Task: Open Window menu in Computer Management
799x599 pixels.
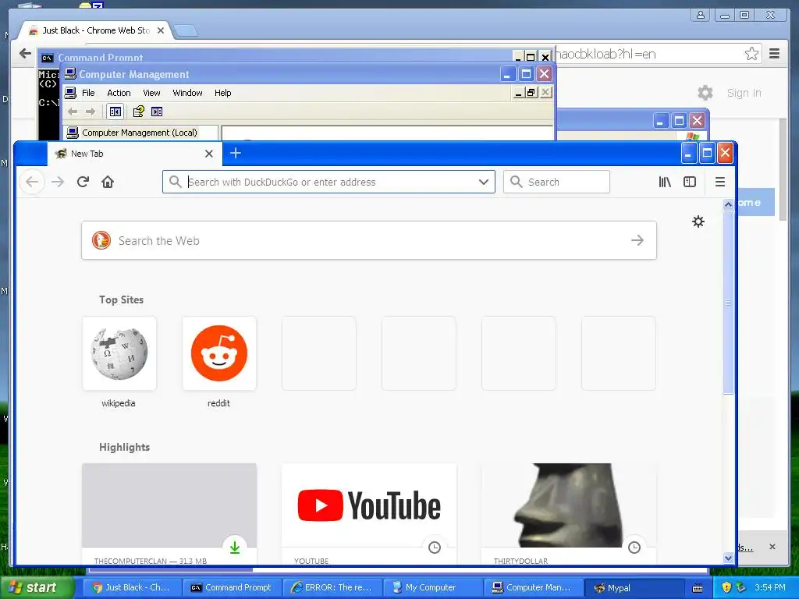Action: (187, 93)
